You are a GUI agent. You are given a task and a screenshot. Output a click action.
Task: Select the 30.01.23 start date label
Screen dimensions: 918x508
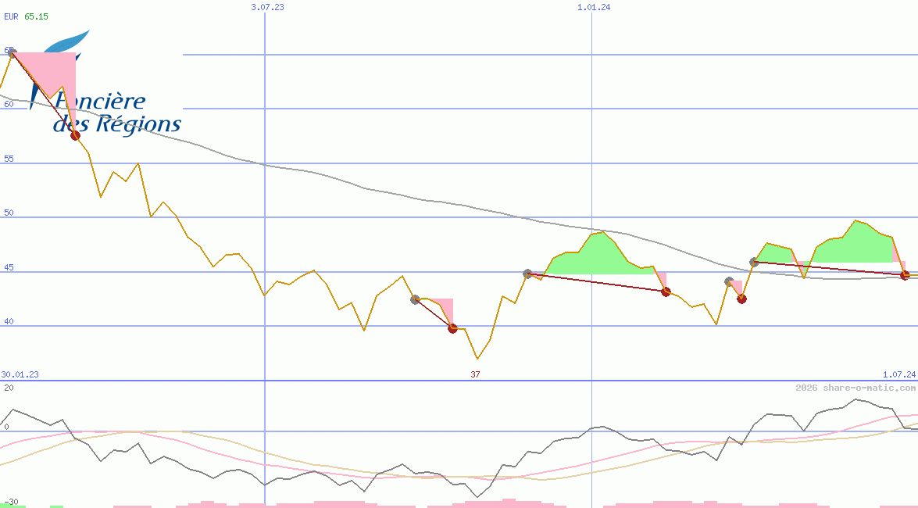click(x=20, y=374)
